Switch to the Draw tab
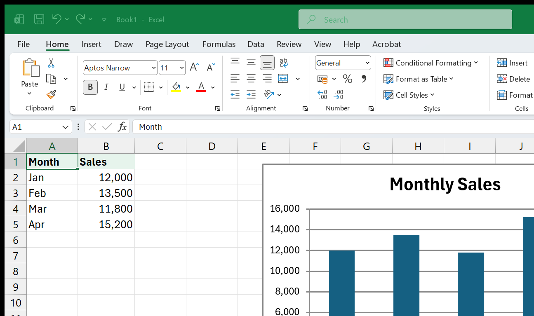Screen dimensions: 534x316 coord(123,44)
